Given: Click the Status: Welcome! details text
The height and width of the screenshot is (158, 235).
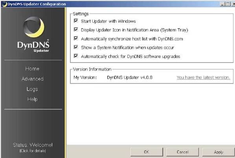Looking at the screenshot, I should (33, 147).
